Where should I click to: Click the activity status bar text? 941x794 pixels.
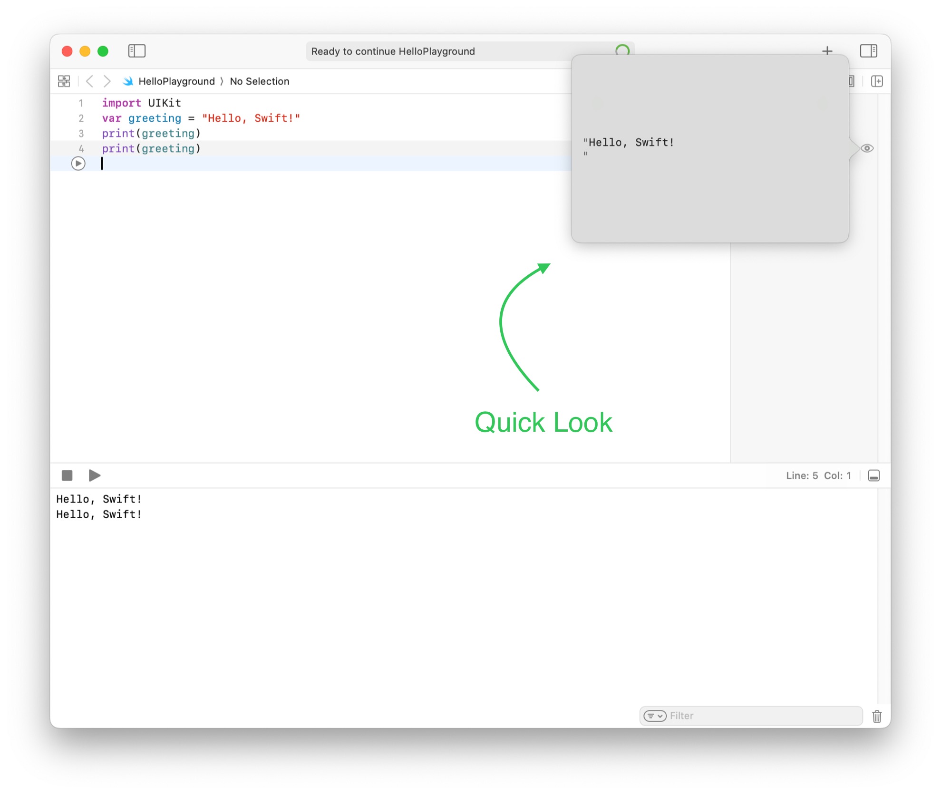click(393, 51)
